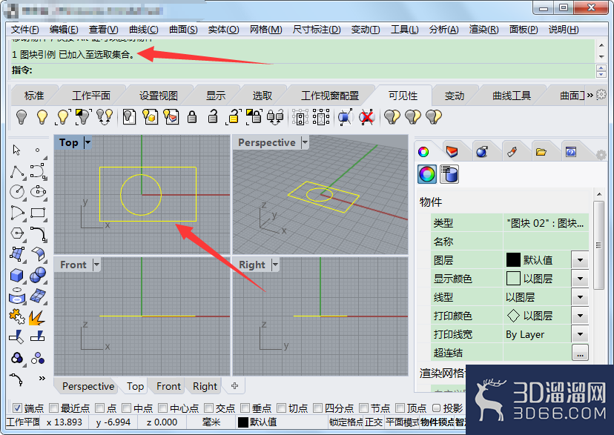The image size is (614, 435).
Task: Open the 曲面(S) menu
Action: point(183,30)
